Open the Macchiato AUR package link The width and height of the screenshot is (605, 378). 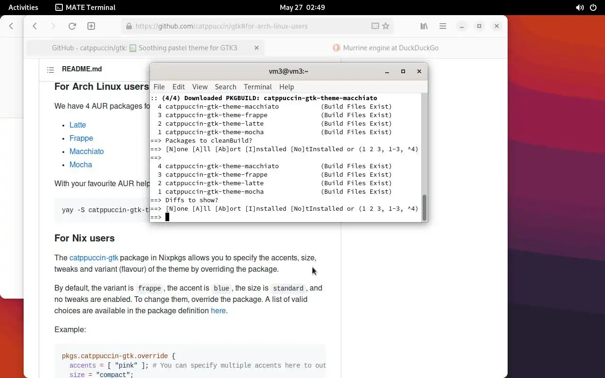click(86, 151)
